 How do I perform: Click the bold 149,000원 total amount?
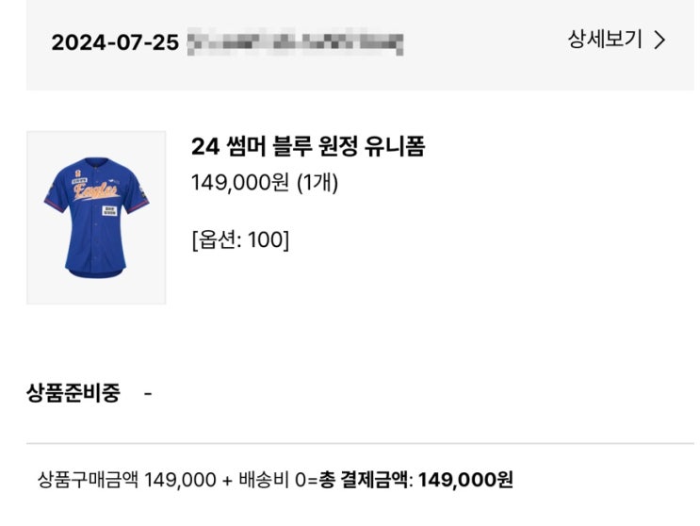(465, 480)
